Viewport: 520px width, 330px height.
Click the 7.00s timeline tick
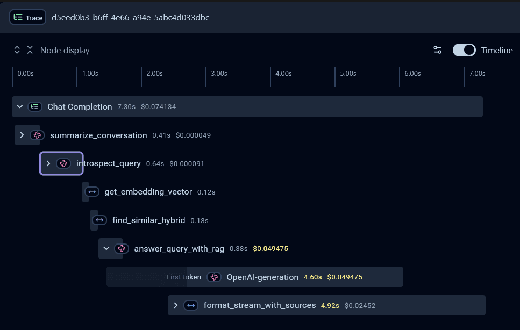tap(477, 74)
